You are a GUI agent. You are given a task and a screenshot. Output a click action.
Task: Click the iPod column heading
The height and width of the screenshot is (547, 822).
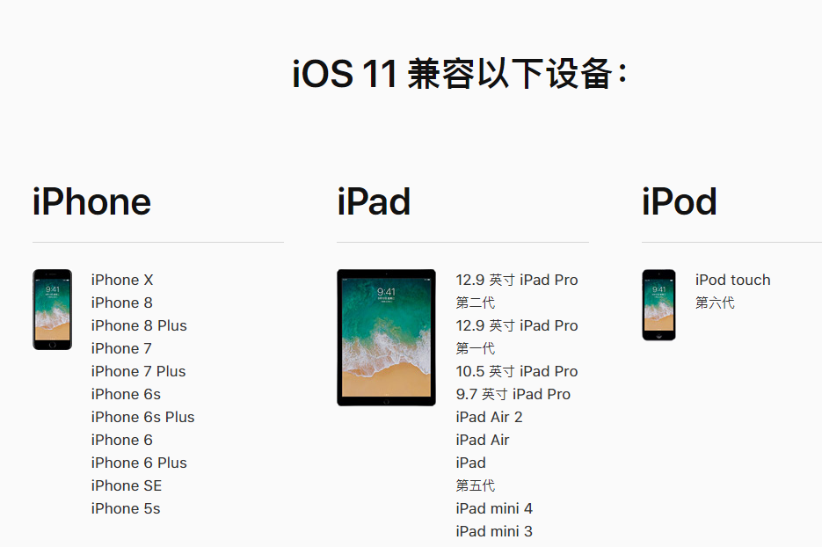[680, 202]
